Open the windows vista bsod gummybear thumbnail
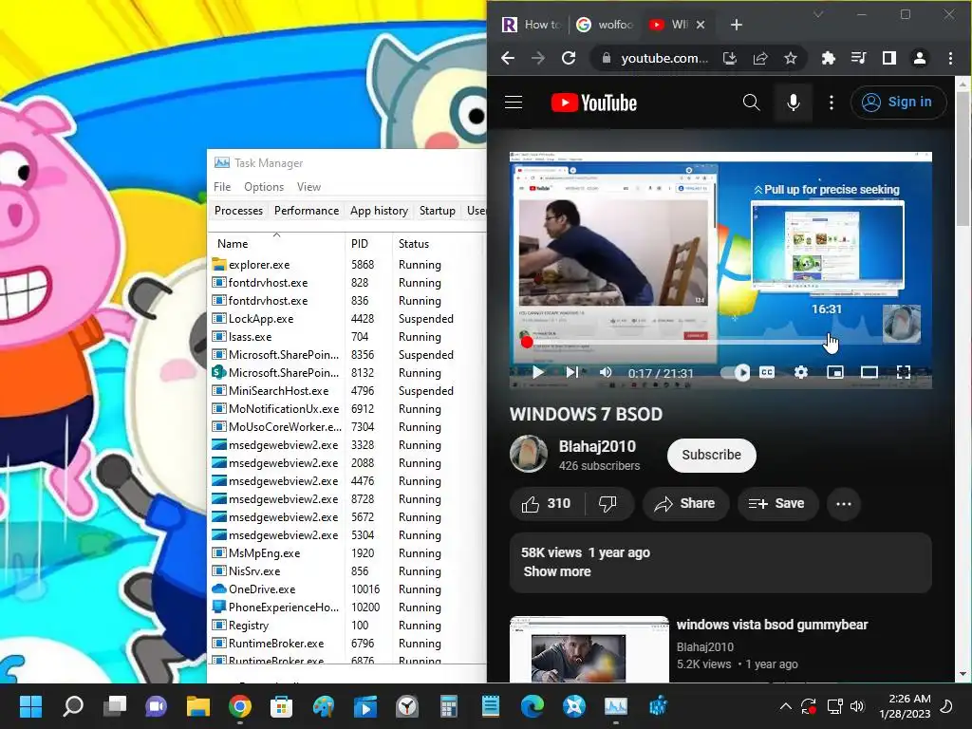The image size is (972, 729). 589,649
